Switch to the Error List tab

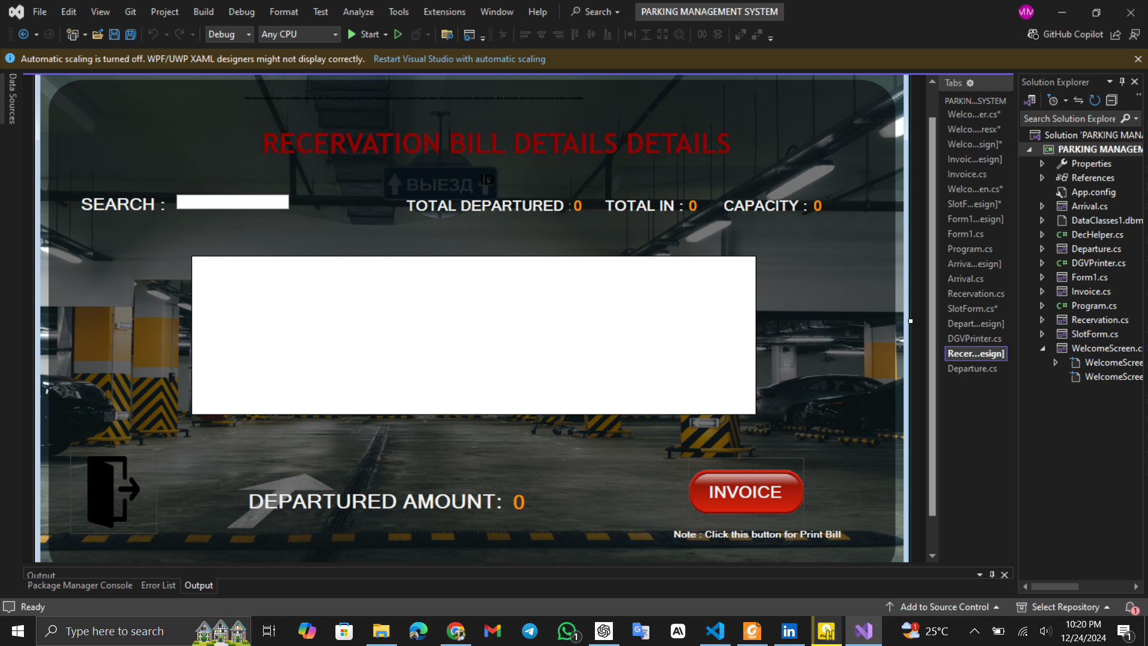158,586
